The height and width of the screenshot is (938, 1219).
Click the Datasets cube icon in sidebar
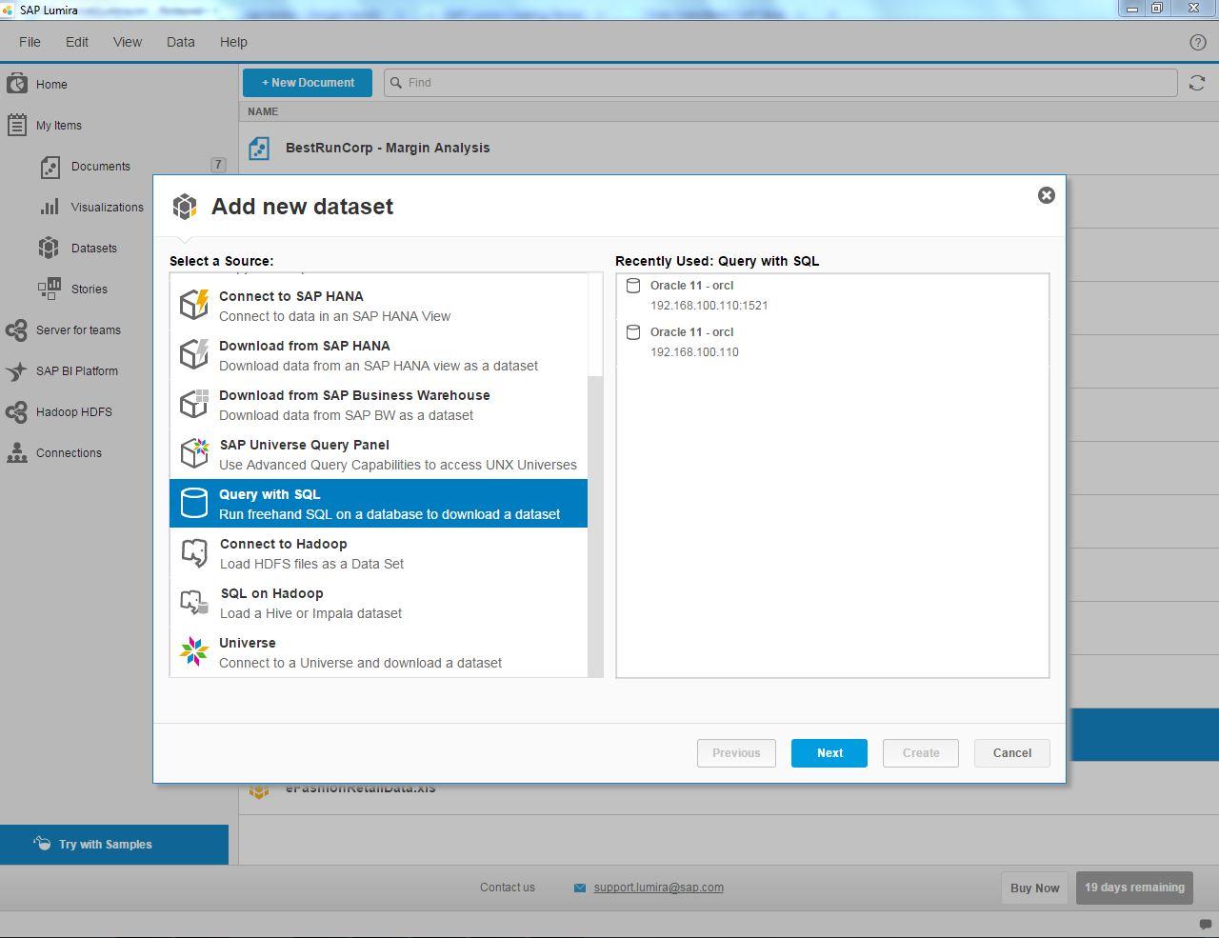tap(49, 248)
